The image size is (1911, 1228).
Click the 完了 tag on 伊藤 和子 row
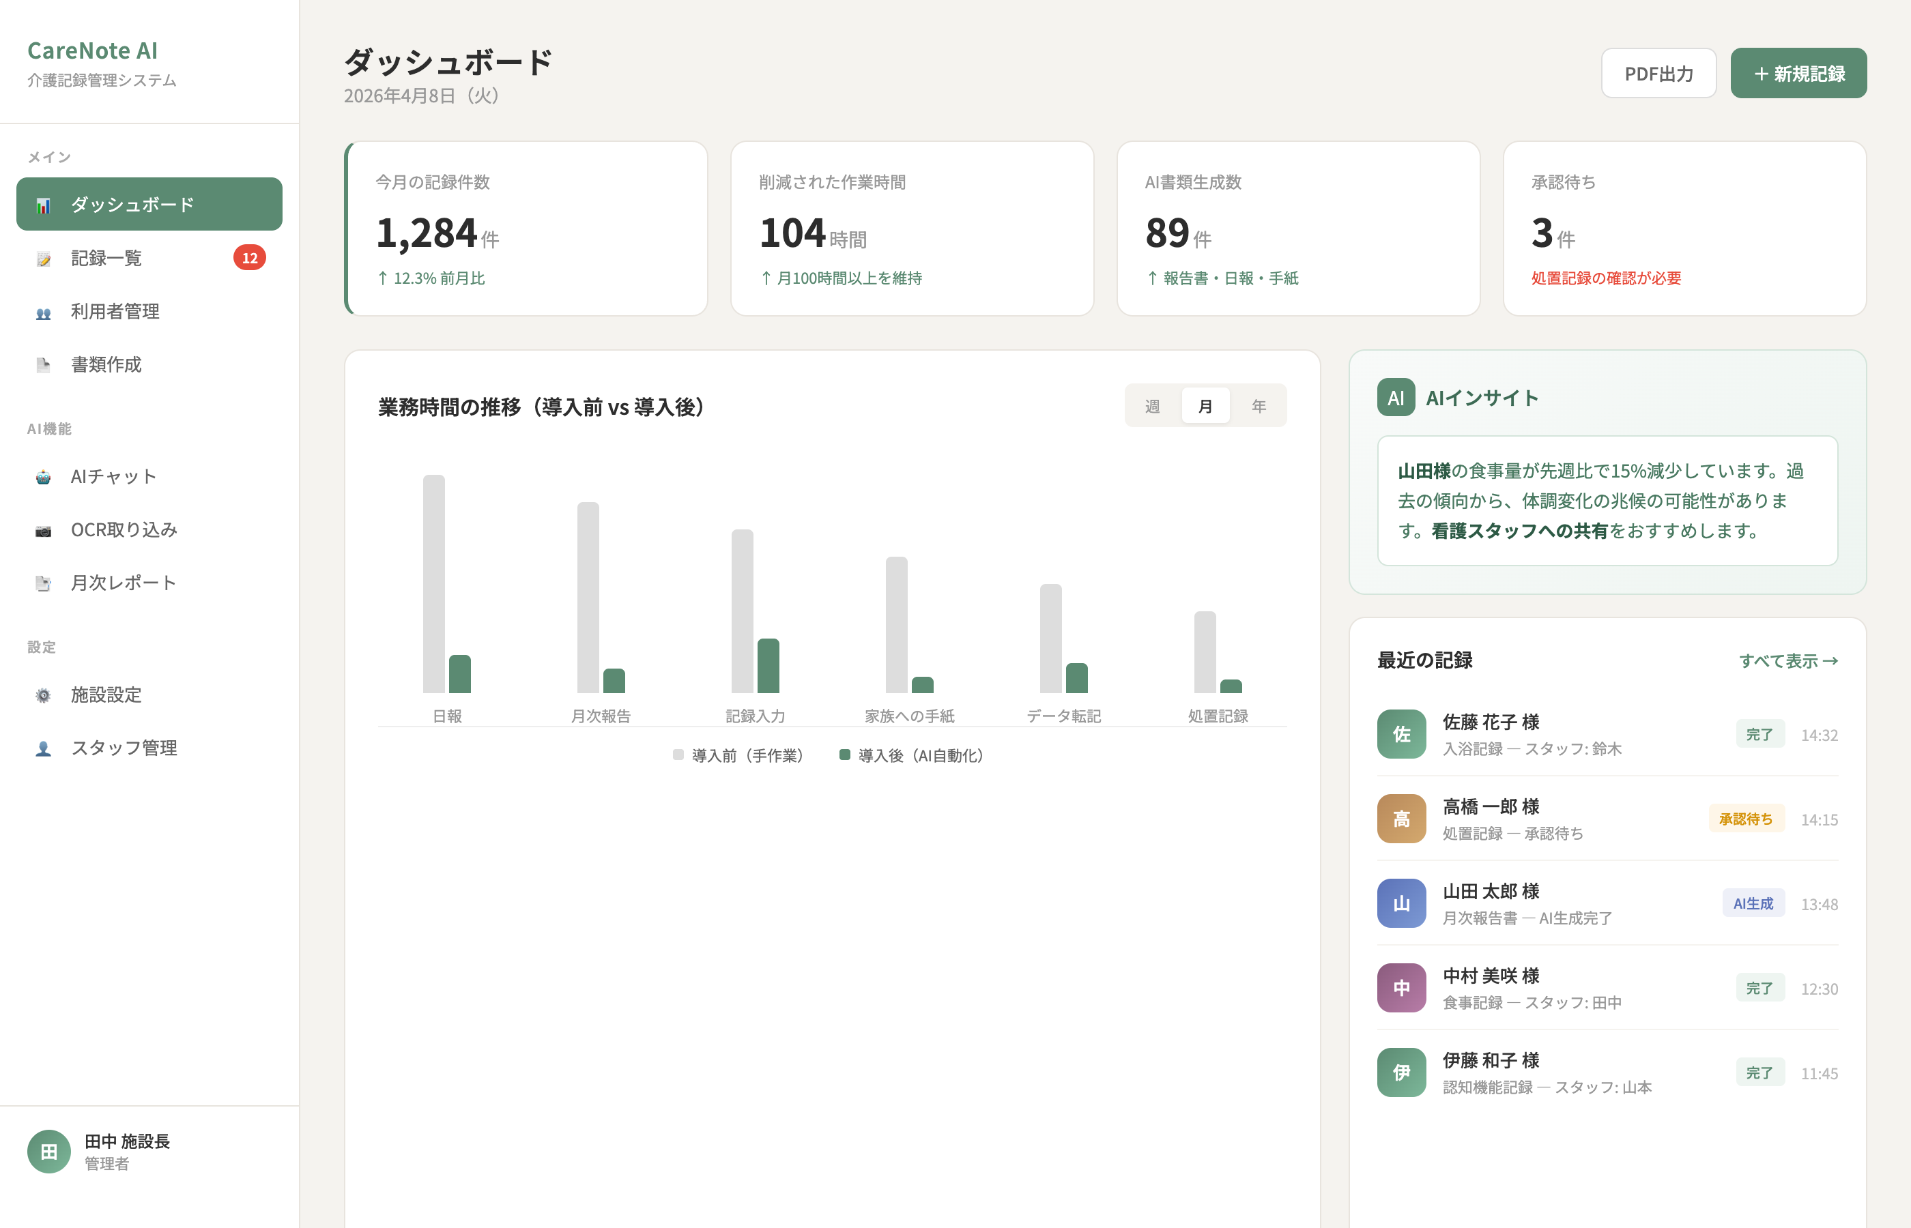[1759, 1072]
